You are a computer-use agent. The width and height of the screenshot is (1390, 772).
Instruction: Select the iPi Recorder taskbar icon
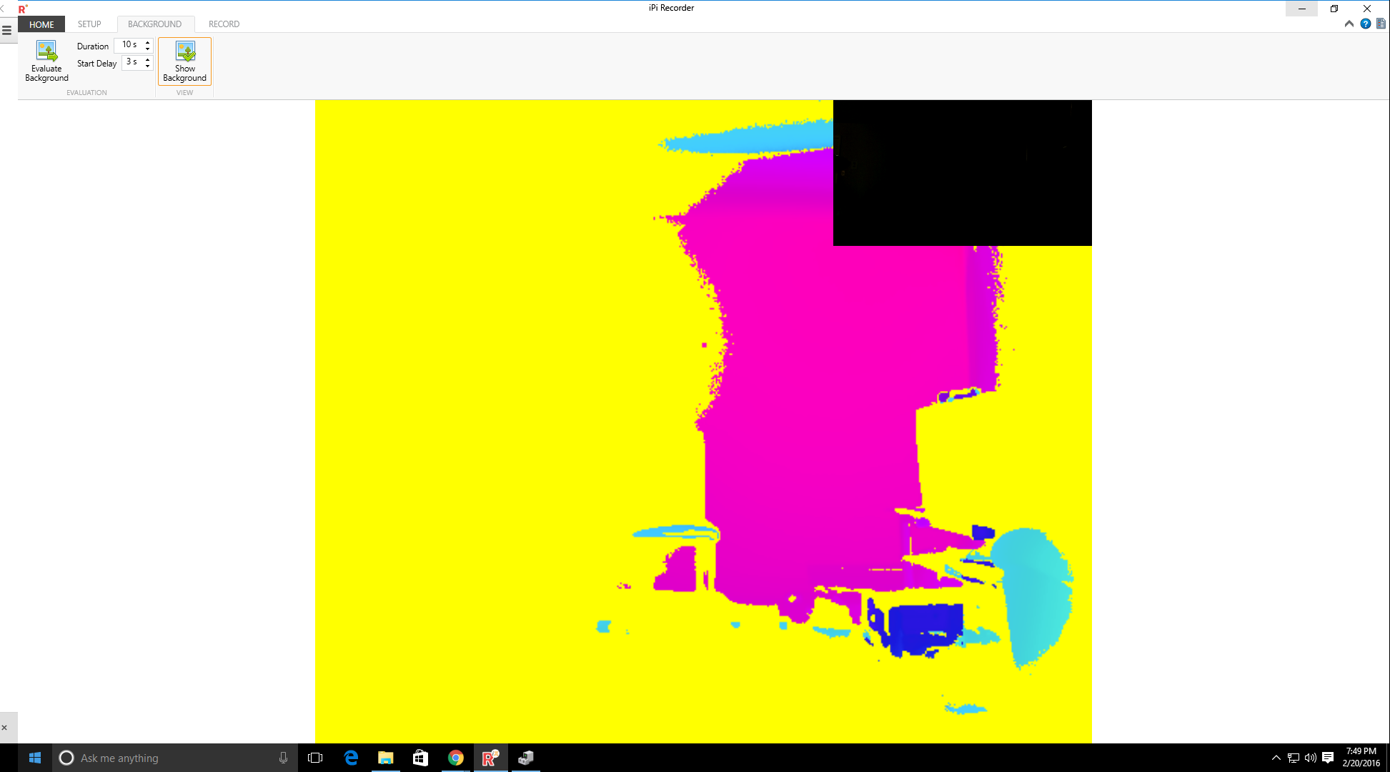490,758
